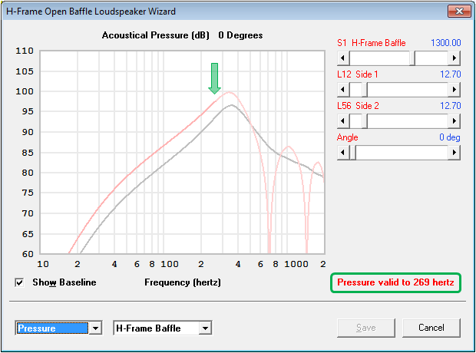Close the H-Frame Open Baffle Wizard window
The height and width of the screenshot is (353, 476).
tap(459, 12)
